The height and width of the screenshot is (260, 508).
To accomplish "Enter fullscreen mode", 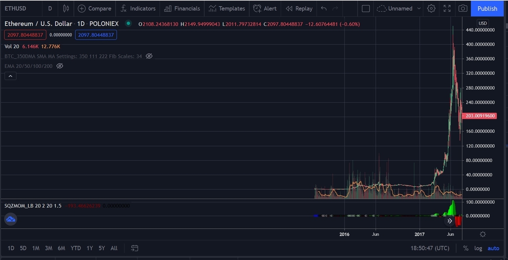I will (447, 8).
